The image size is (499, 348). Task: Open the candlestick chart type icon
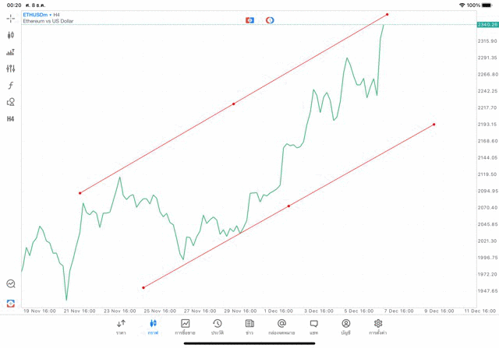click(11, 35)
